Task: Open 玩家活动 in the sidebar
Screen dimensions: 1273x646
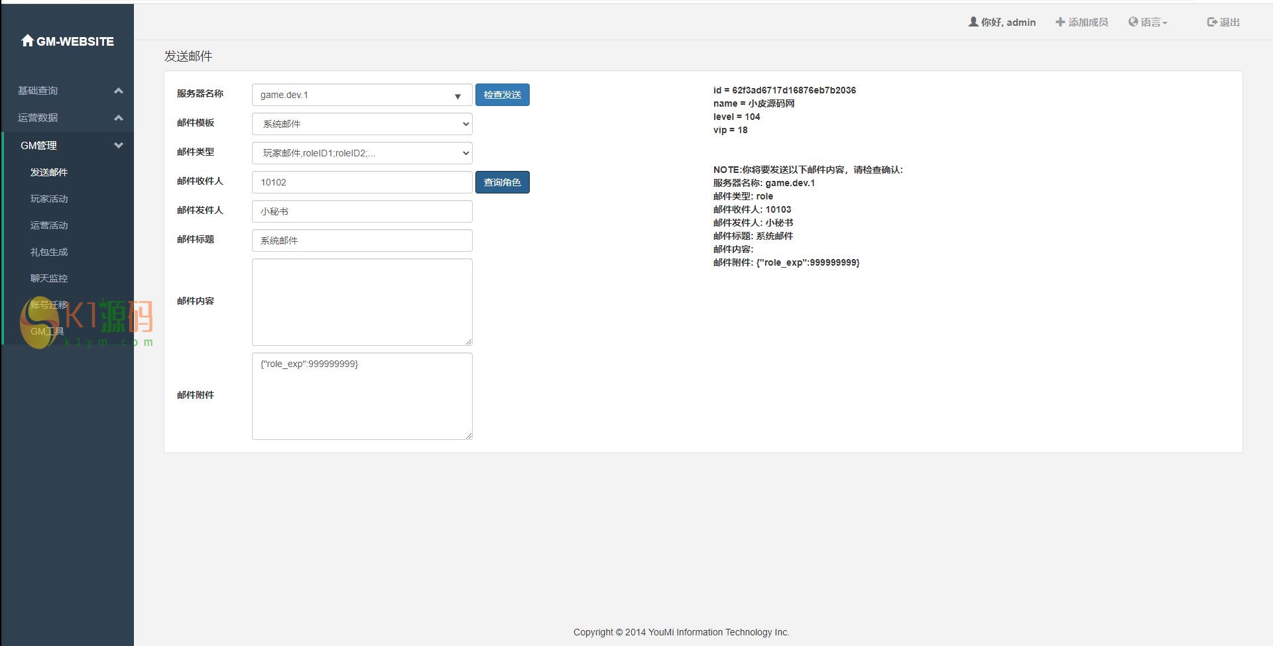Action: tap(49, 199)
